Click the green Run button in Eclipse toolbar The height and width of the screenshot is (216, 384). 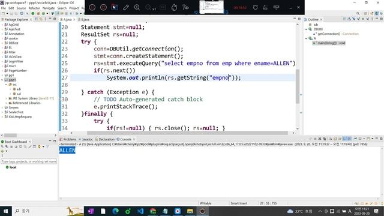click(32, 13)
